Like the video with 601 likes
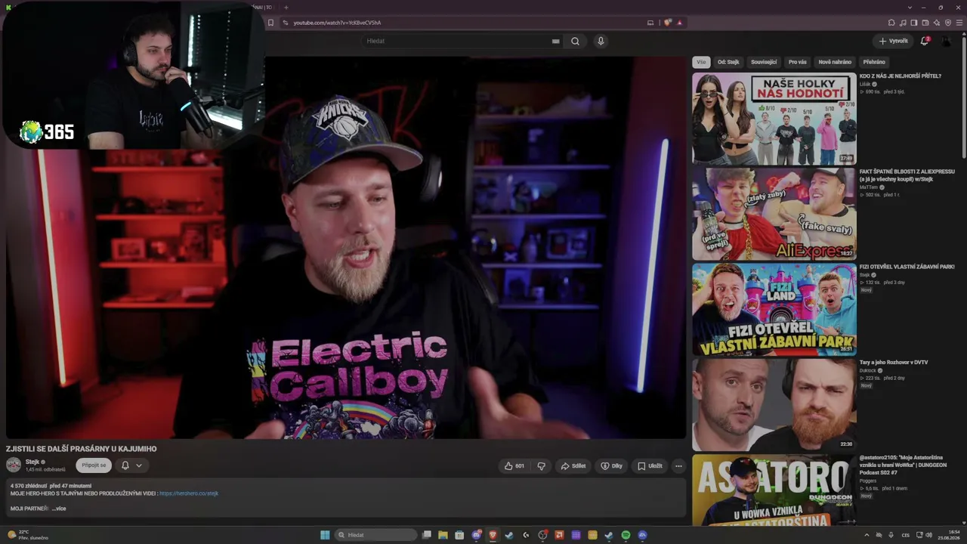Screen dimensions: 967x544 pos(514,466)
